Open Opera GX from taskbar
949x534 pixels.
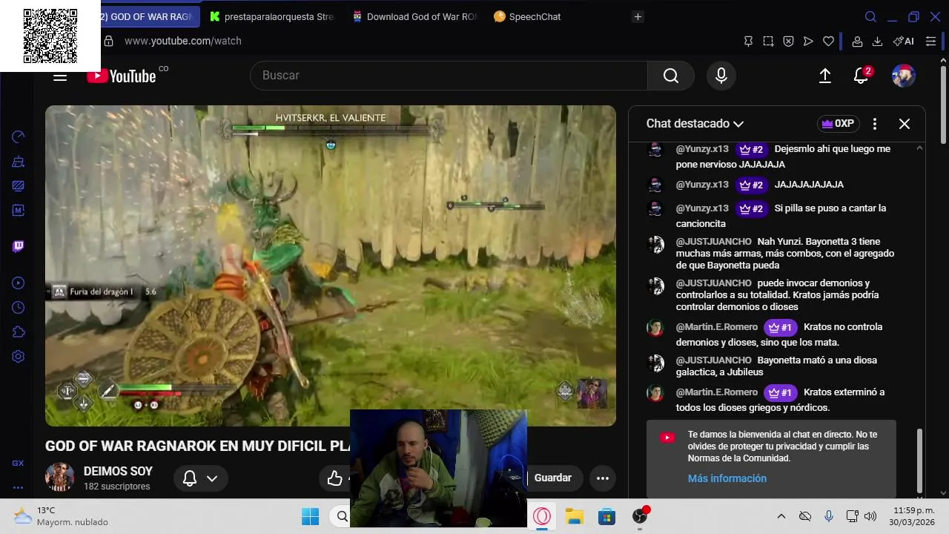coord(542,516)
